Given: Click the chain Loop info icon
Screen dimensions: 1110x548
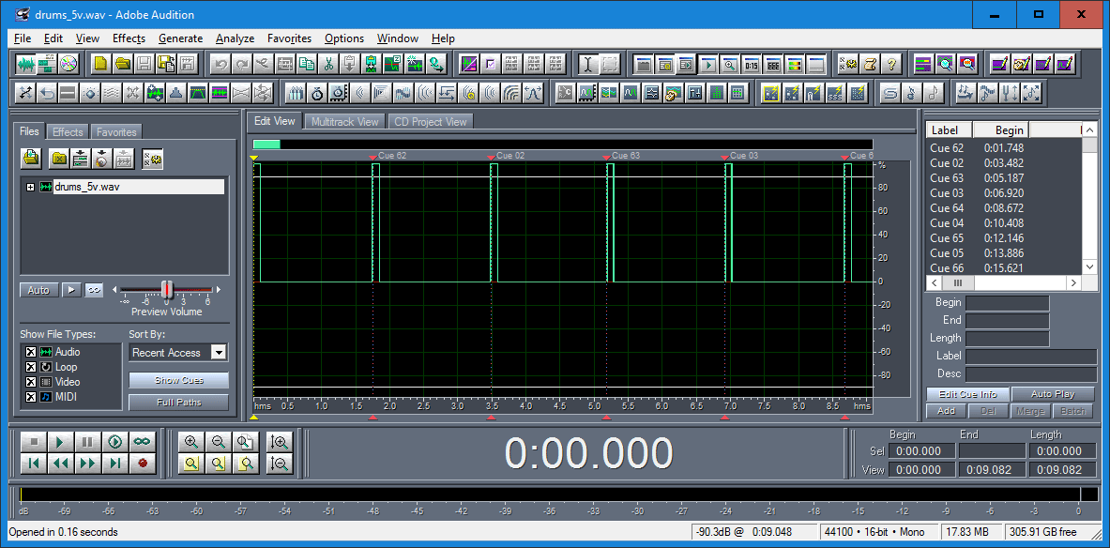Looking at the screenshot, I should click(890, 92).
